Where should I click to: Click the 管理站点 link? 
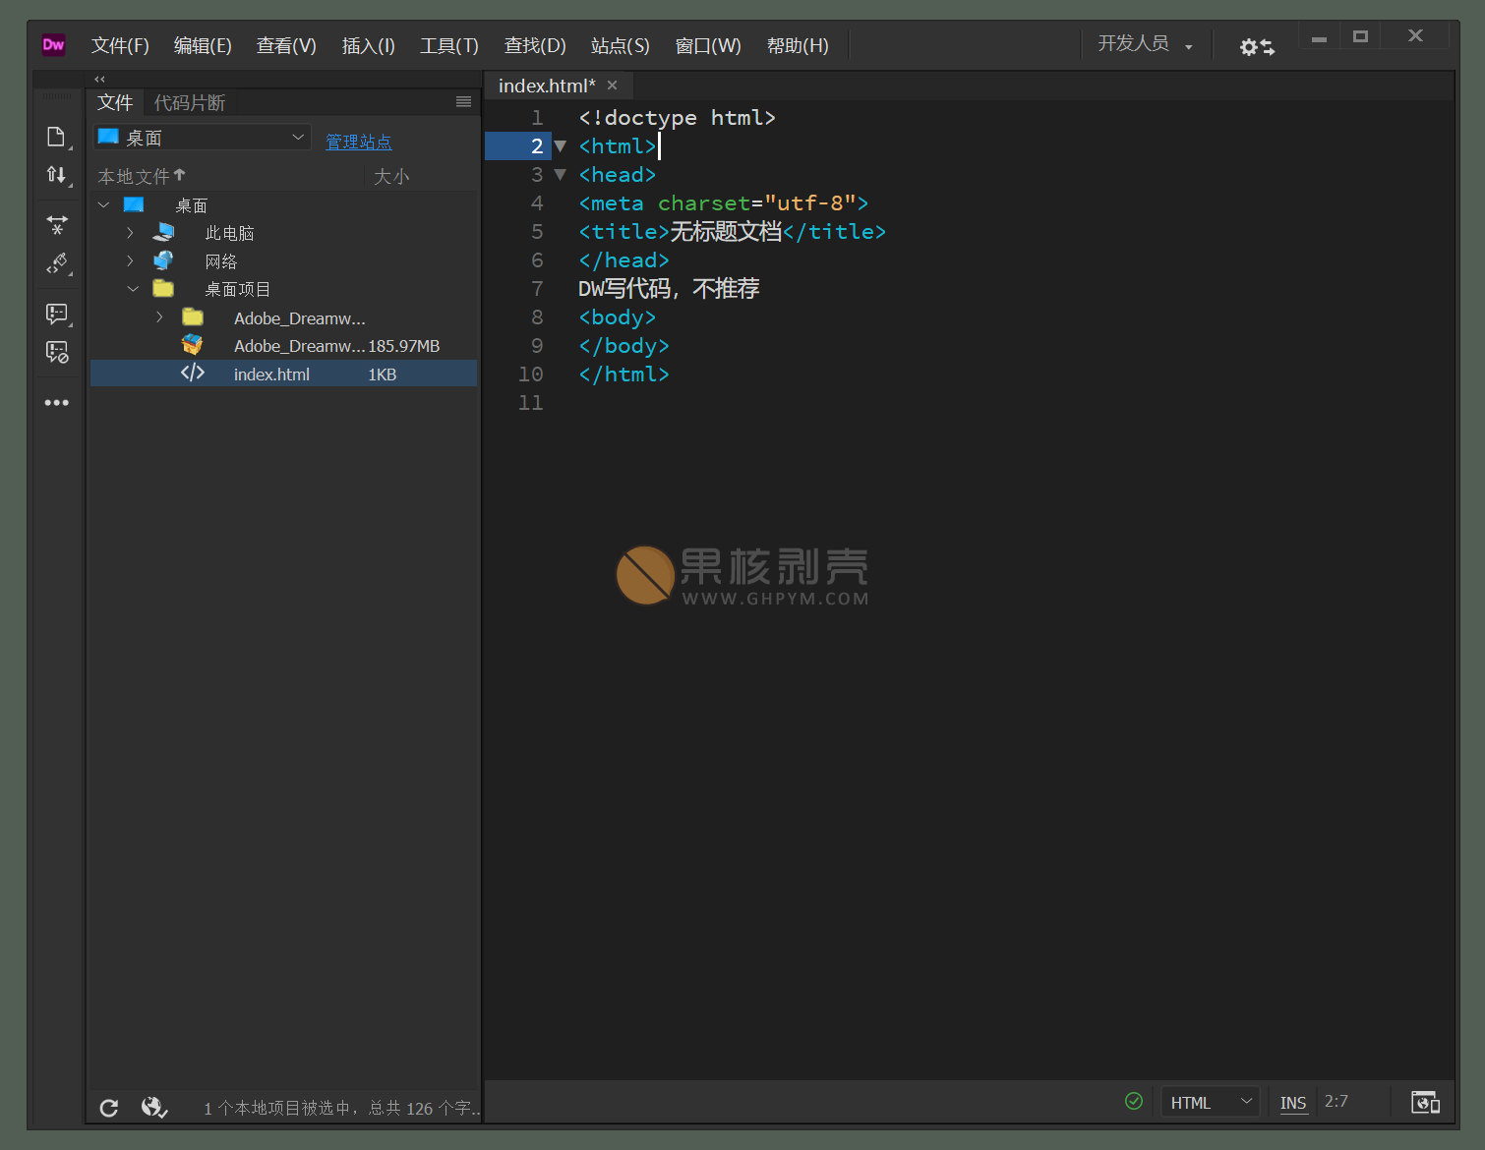pyautogui.click(x=358, y=142)
